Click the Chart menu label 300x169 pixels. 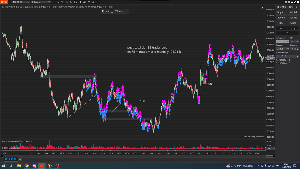point(4,2)
